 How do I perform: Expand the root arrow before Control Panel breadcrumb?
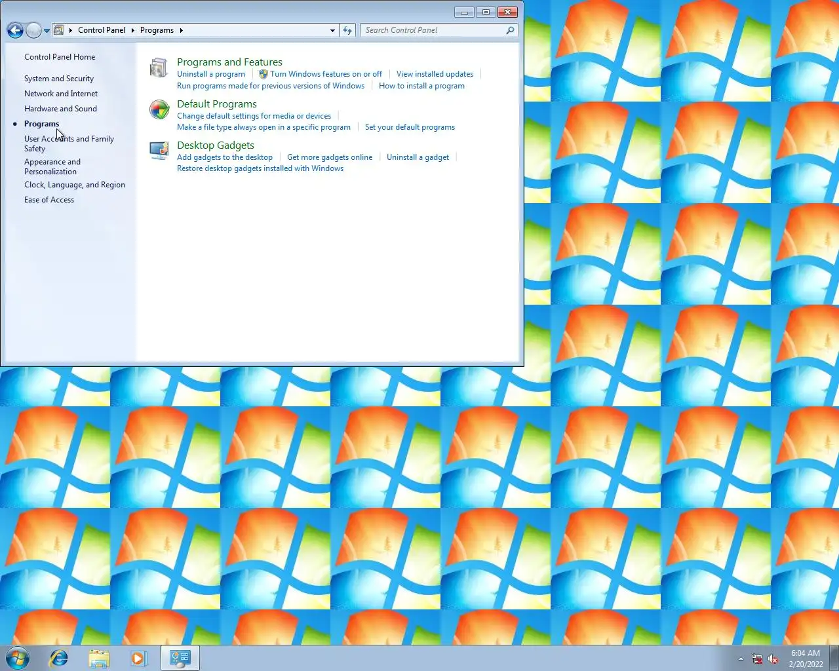click(x=70, y=30)
